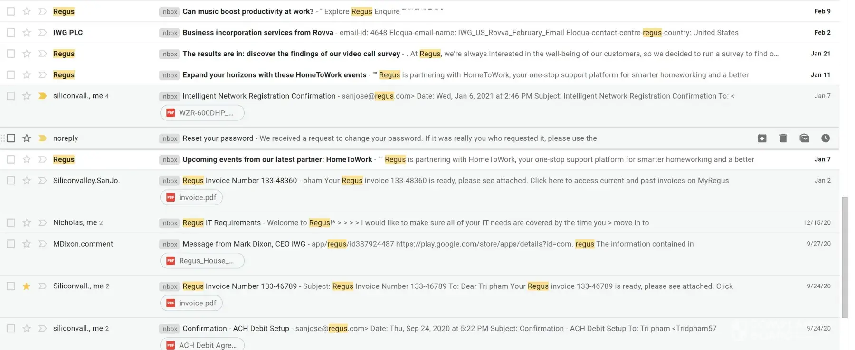Open invoice.pdf from Invoice Number 133-48360 email

click(191, 197)
